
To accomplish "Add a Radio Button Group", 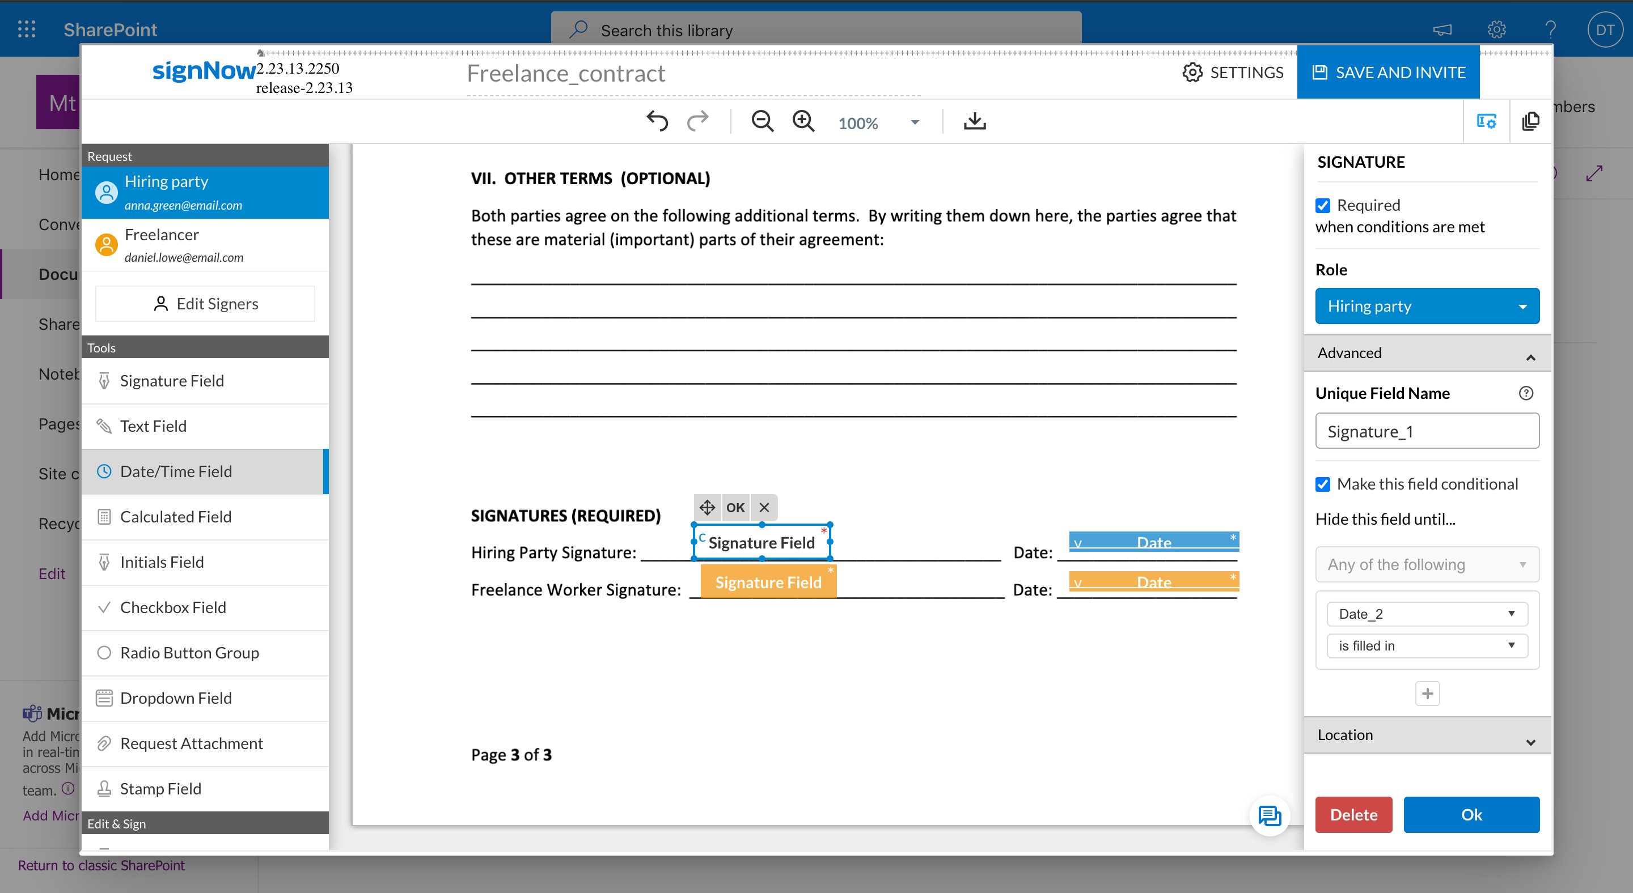I will click(189, 652).
